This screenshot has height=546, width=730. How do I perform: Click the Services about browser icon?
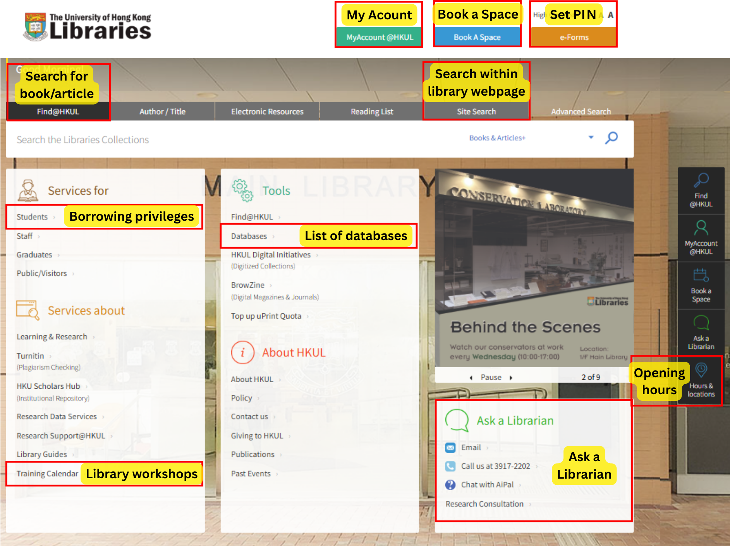[28, 310]
